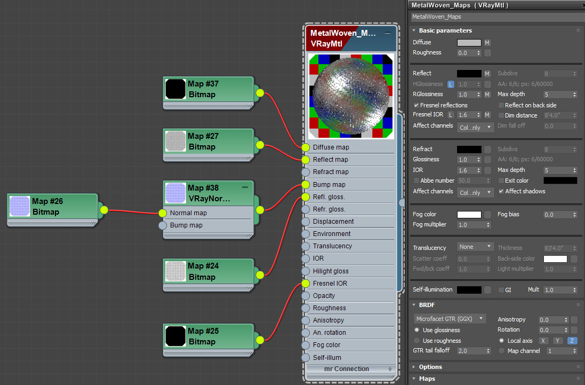Click the Displacement input socket
Viewport: 585px width, 385px height.
[306, 222]
